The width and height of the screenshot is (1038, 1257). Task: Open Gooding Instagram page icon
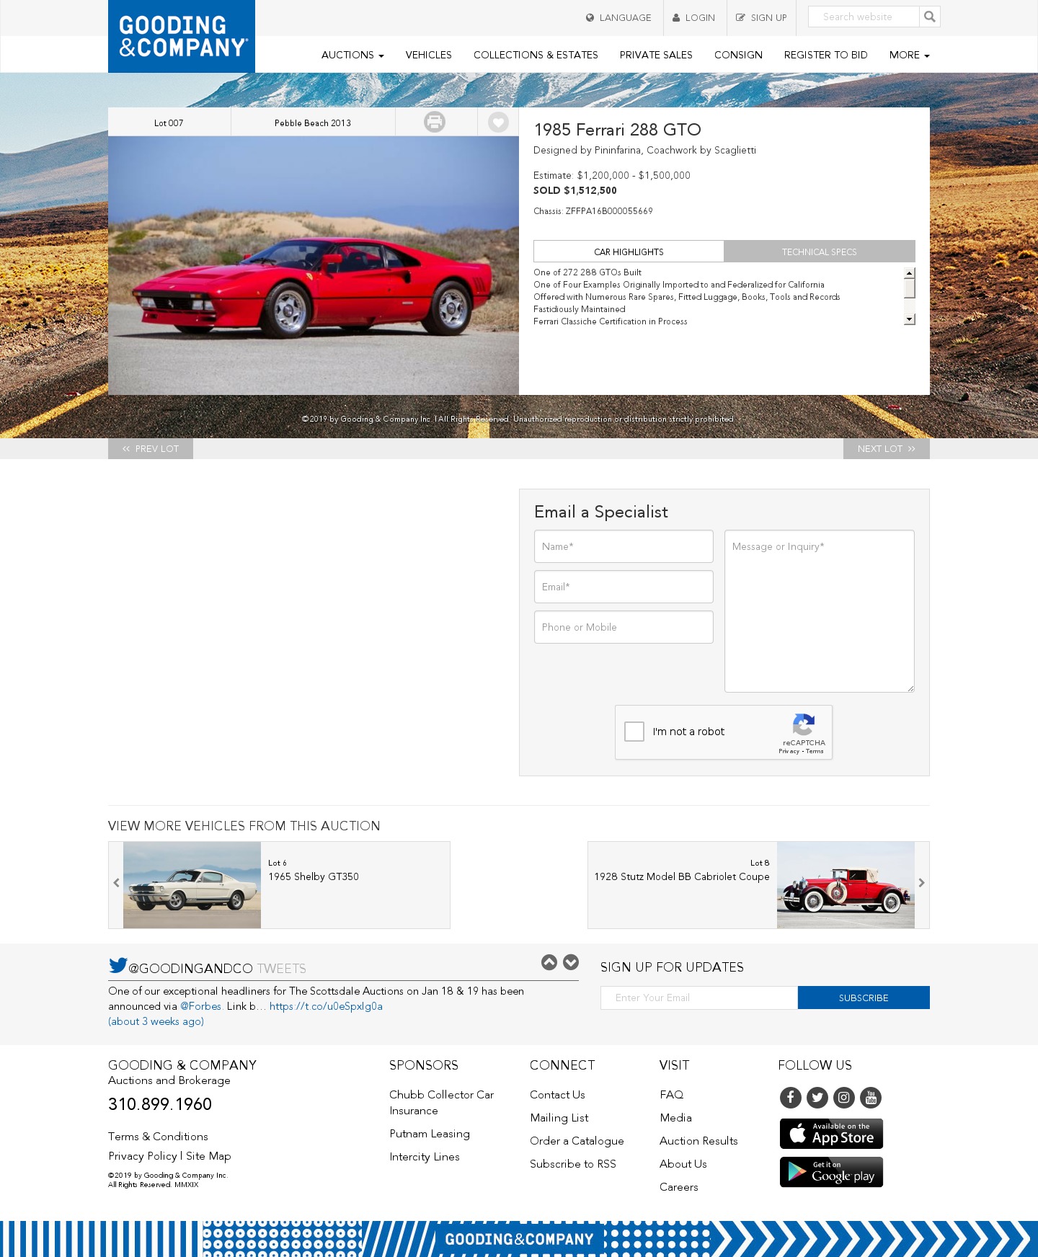click(844, 1098)
